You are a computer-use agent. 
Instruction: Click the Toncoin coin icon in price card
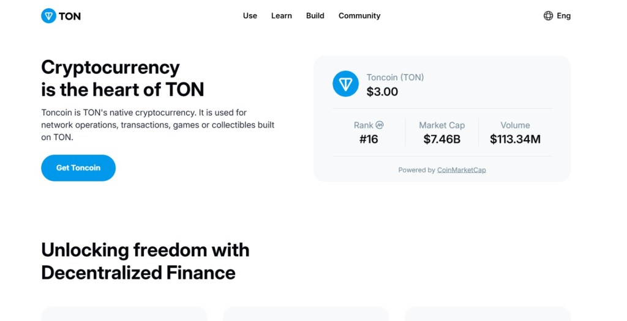point(345,84)
